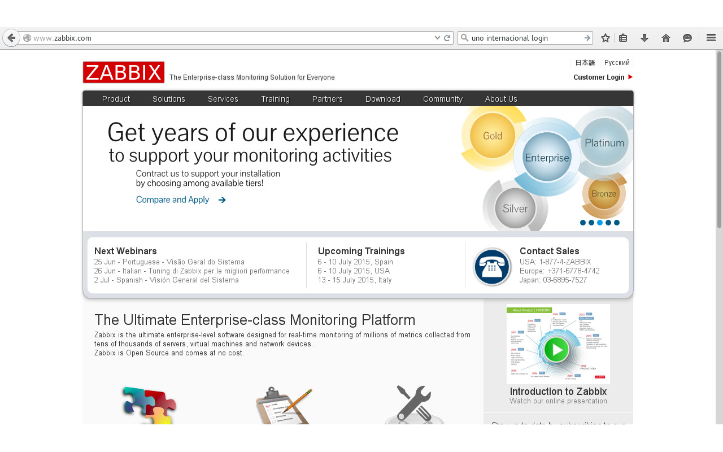Bookmark this page with the star icon

(x=606, y=38)
